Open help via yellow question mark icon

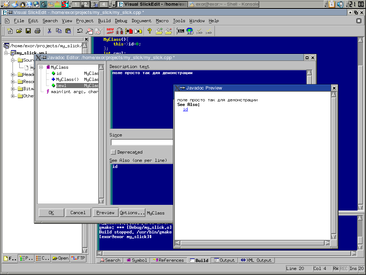150,31
